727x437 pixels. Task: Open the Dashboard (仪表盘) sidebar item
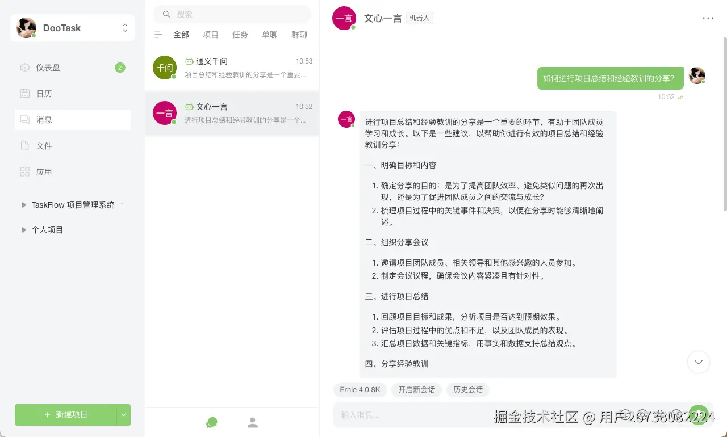73,68
